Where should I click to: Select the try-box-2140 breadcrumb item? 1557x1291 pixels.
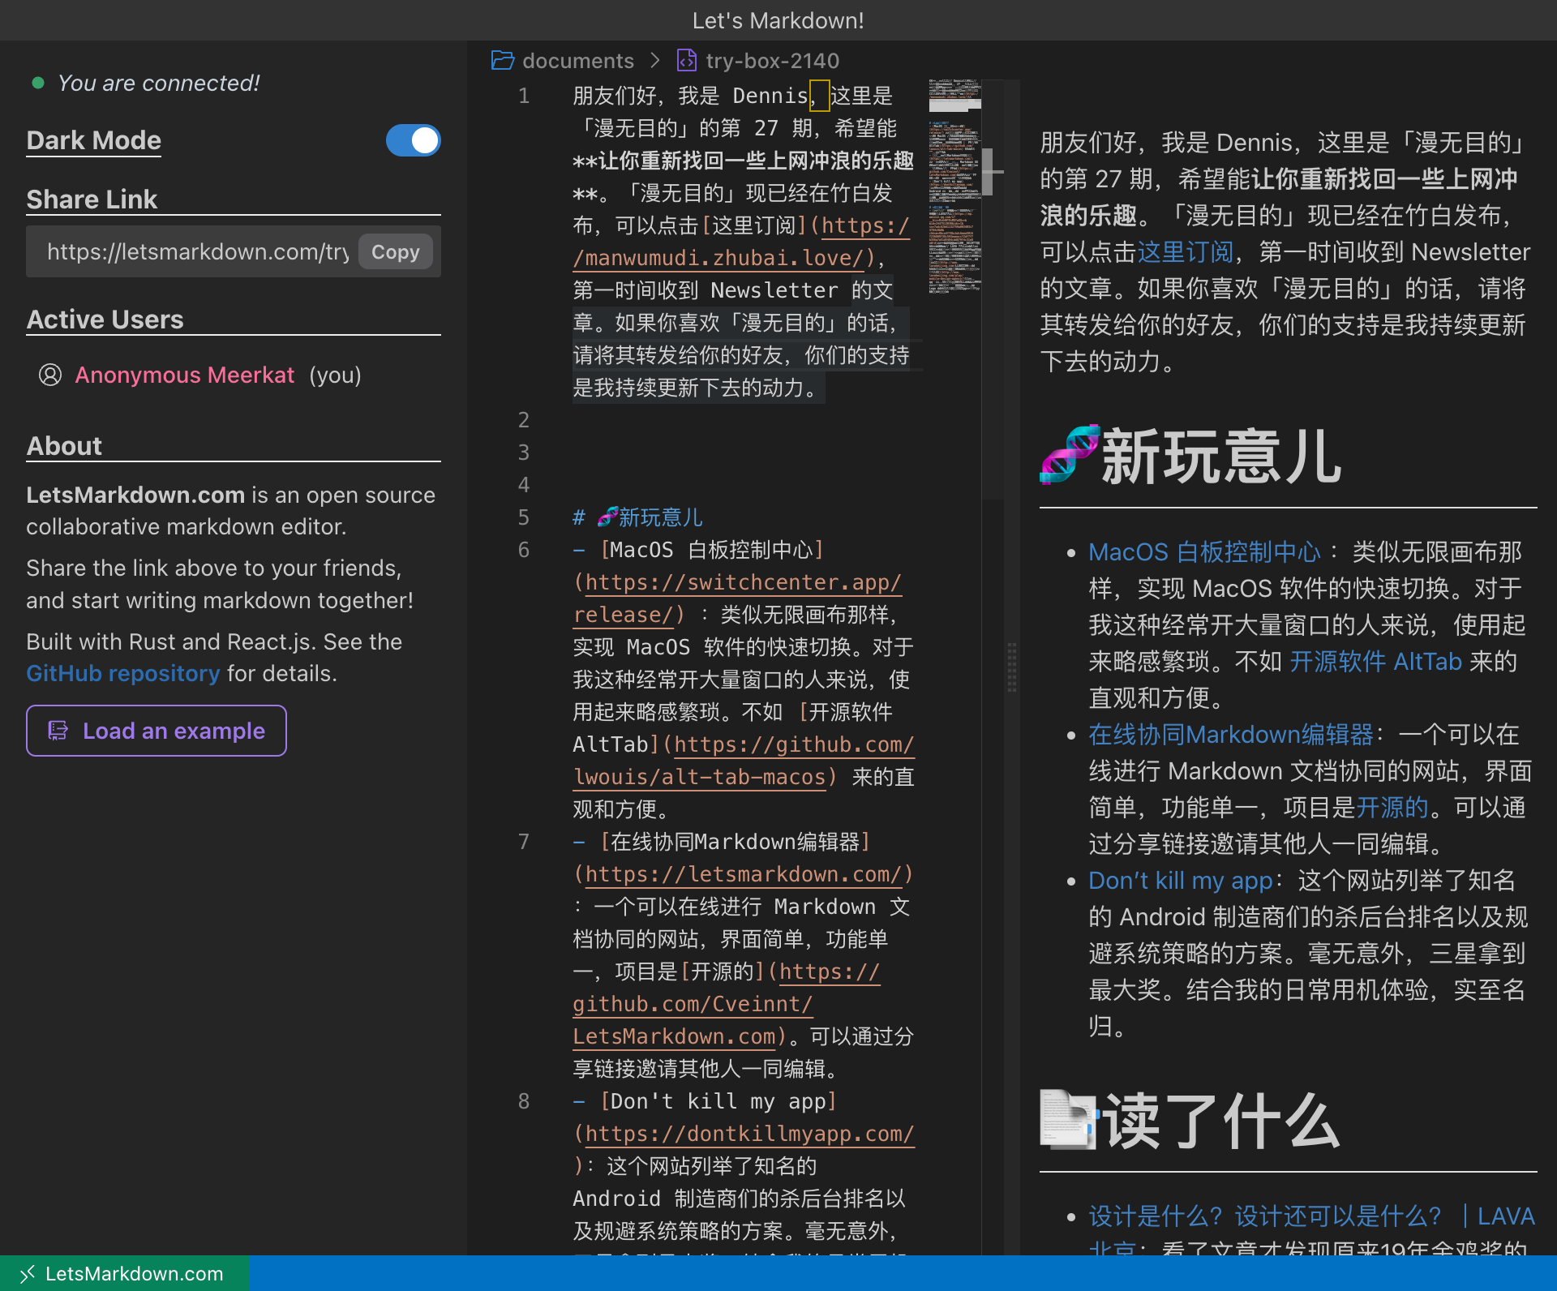772,61
